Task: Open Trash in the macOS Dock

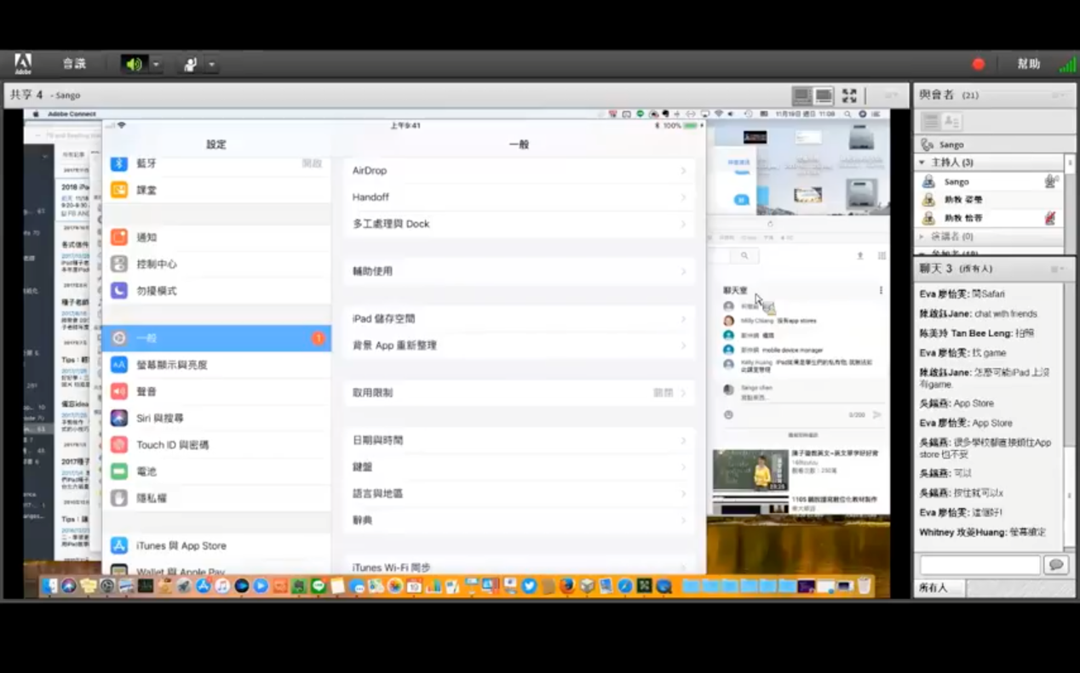Action: tap(864, 586)
